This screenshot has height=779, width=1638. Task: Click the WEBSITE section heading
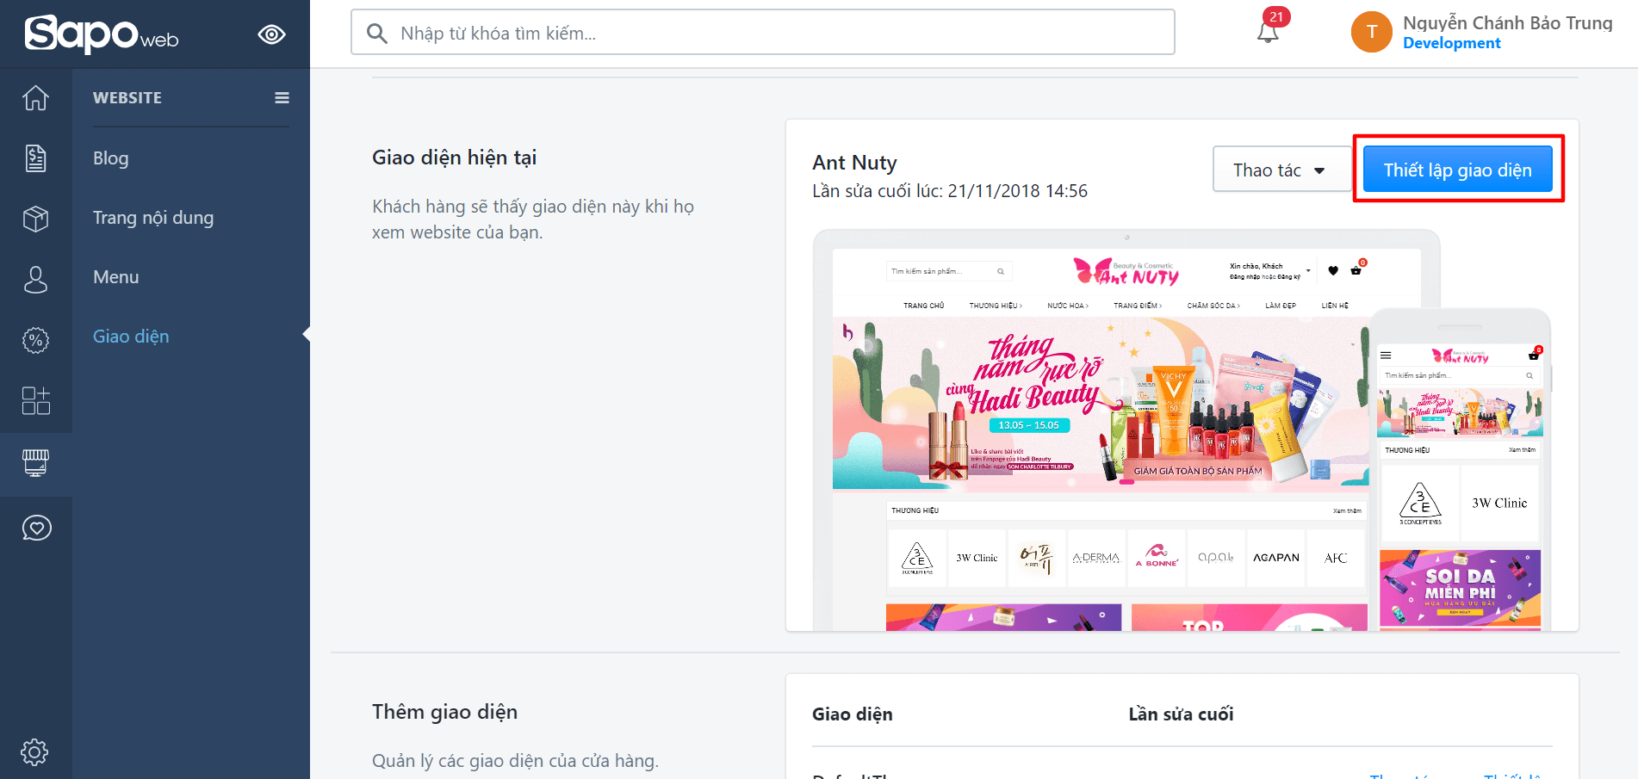(127, 98)
